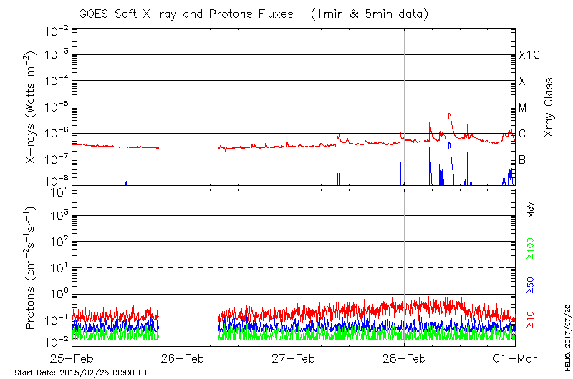573x379 pixels.
Task: Select the B X-ray class label
Action: [522, 159]
